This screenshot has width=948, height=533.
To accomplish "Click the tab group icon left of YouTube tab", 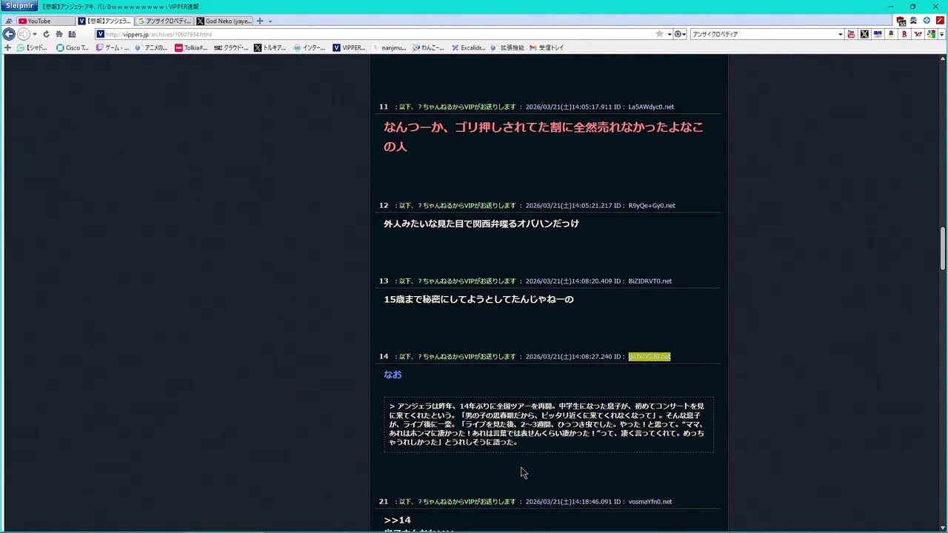I will (x=8, y=21).
